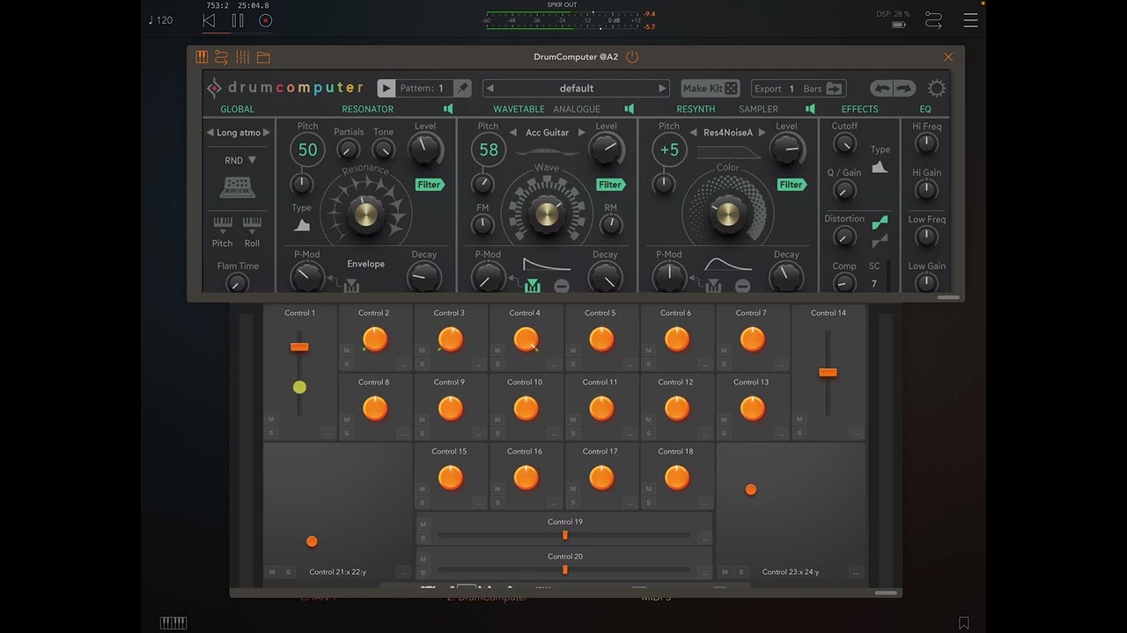Open the synth keyboard icon under RND

[x=237, y=187]
